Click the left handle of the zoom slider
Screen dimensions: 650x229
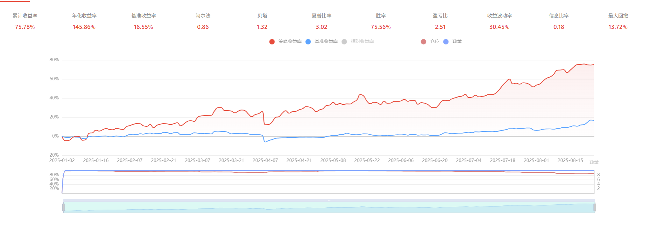point(63,207)
